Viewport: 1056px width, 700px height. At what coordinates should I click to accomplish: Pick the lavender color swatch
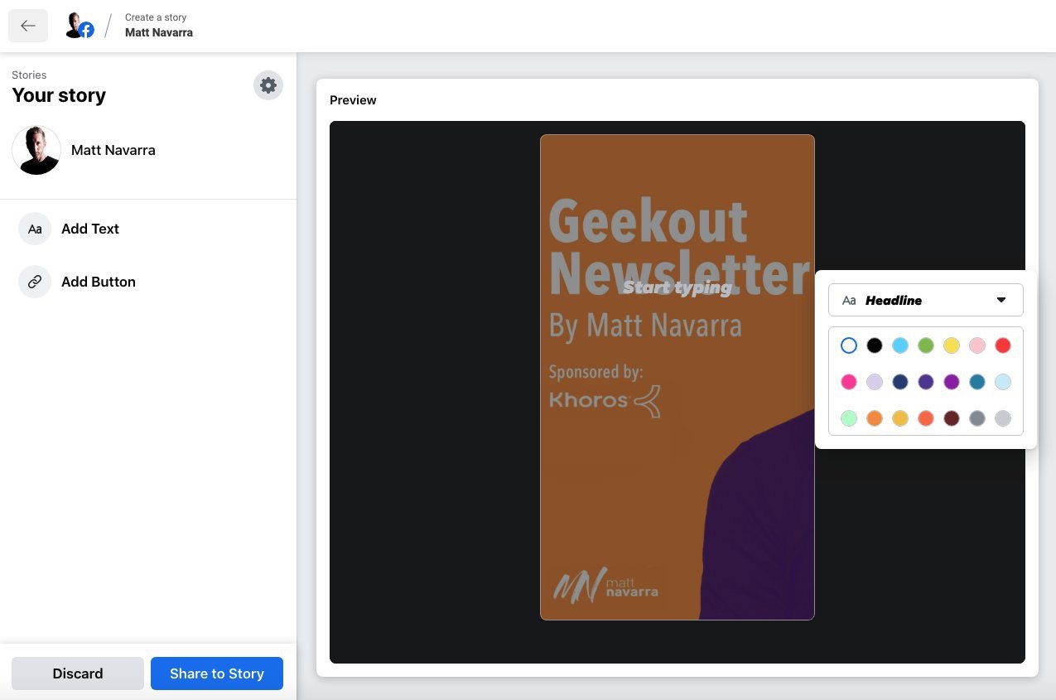pos(875,382)
